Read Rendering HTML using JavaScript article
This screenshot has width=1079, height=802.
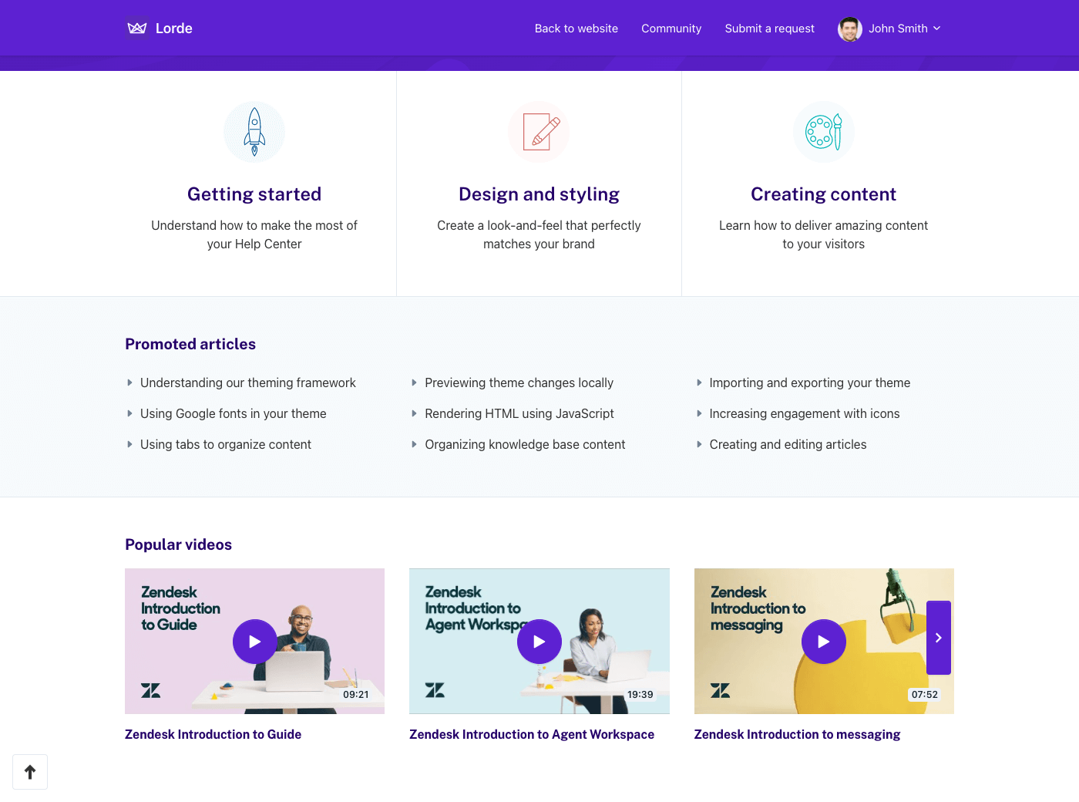click(519, 414)
